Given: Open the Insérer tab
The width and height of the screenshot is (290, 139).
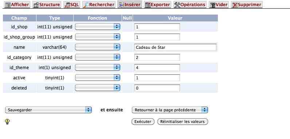Looking at the screenshot, I should point(129,5).
